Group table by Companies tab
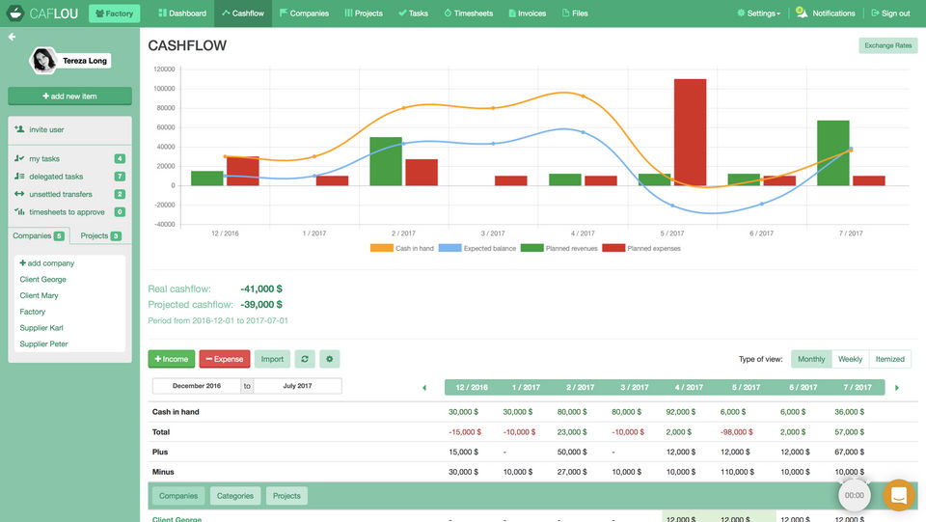The width and height of the screenshot is (926, 522). [x=178, y=495]
